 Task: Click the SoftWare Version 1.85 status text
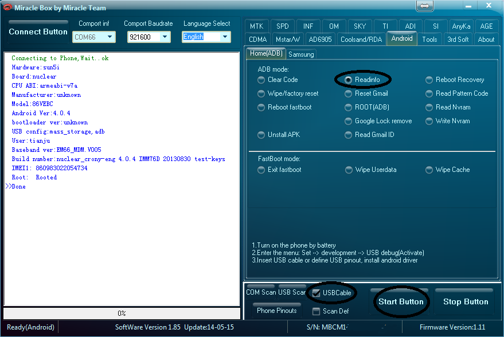(147, 327)
